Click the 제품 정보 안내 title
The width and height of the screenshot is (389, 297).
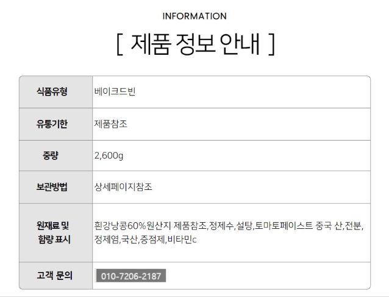tap(195, 44)
